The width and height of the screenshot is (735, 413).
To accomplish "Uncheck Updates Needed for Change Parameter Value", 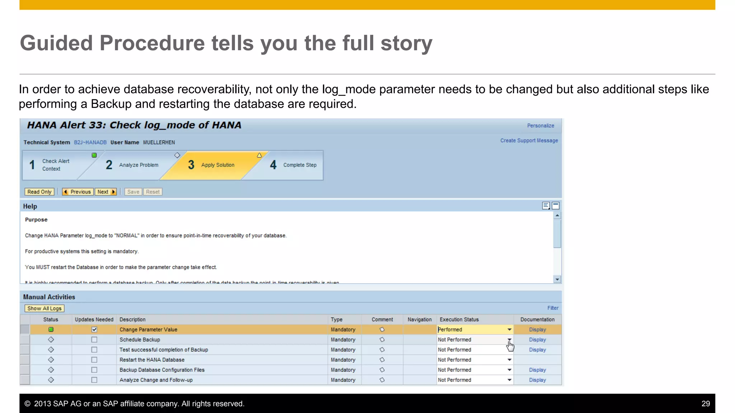I will click(94, 329).
